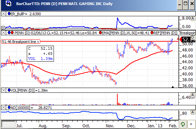Click the '± +.65' line in data box
Image resolution: width=196 pixels, height=129 pixels.
click(x=40, y=53)
